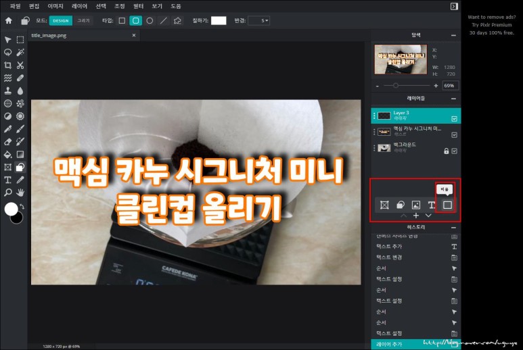Select the water-drop Blur tool
The width and height of the screenshot is (523, 350).
(20, 91)
